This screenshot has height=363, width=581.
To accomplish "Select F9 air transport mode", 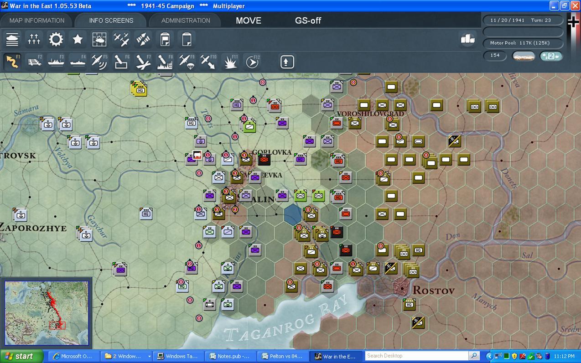I will (x=187, y=62).
